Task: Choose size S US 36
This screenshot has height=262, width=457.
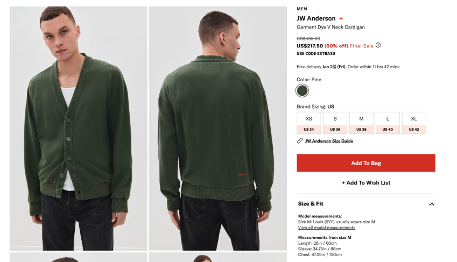Action: click(x=335, y=123)
